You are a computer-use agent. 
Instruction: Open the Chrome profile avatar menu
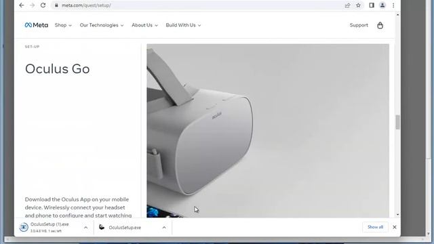382,5
